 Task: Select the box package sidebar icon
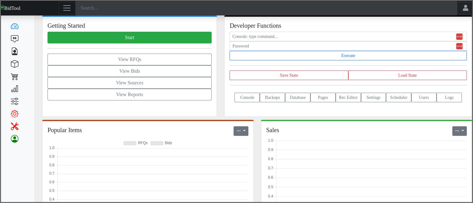pos(15,64)
